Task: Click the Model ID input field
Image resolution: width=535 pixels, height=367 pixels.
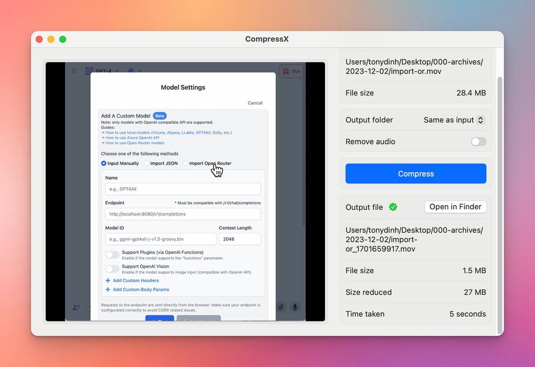Action: pyautogui.click(x=161, y=239)
